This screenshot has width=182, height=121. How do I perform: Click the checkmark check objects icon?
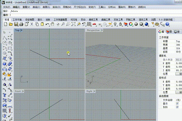tap(10, 116)
